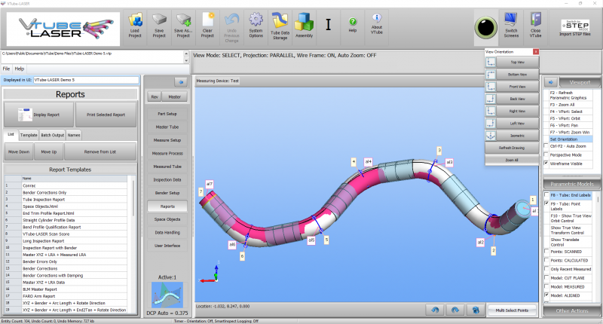
Task: Open the Assembly cubes icon
Action: click(x=304, y=23)
